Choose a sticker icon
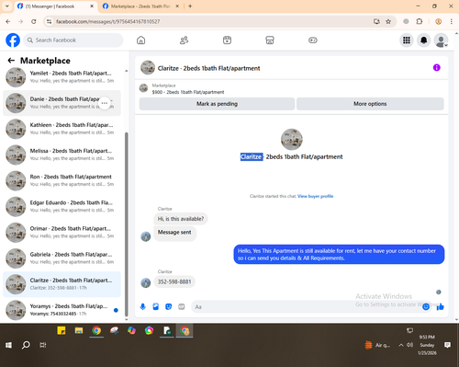Viewport: 459px width, 367px height. [169, 306]
